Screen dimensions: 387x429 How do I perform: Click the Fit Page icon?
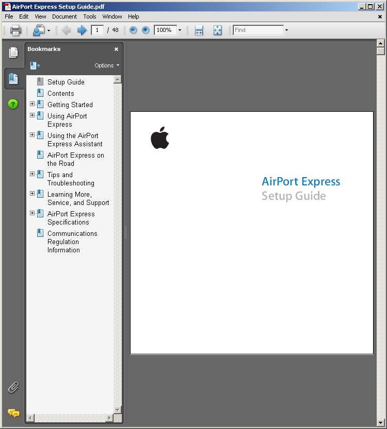(217, 30)
